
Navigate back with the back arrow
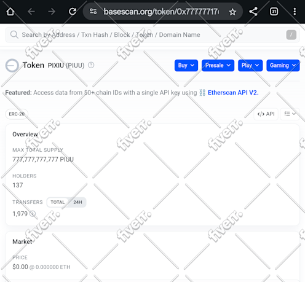pos(31,12)
